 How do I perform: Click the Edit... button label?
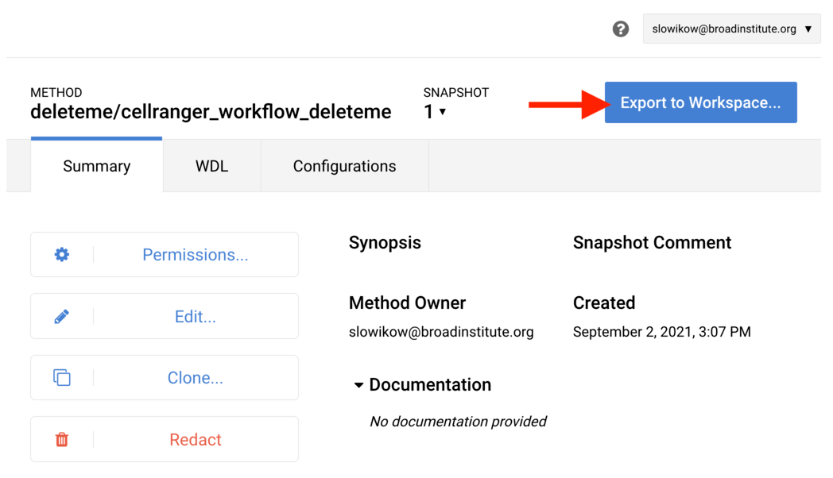coord(196,317)
